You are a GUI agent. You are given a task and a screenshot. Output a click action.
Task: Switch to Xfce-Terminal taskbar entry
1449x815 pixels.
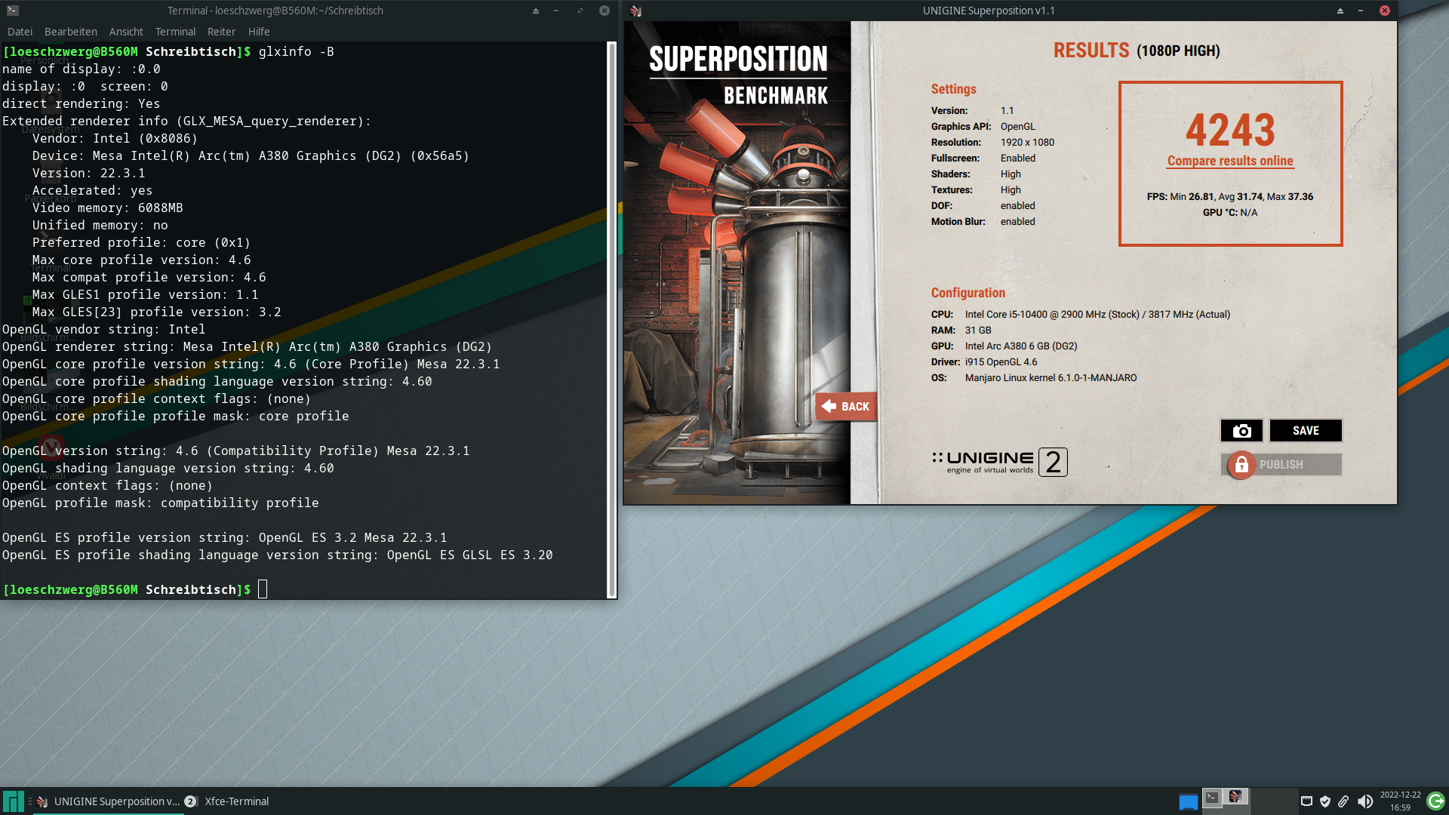tap(236, 801)
